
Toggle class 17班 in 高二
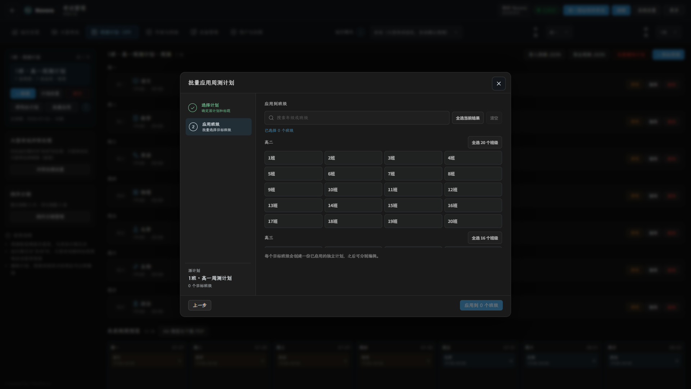(x=293, y=221)
